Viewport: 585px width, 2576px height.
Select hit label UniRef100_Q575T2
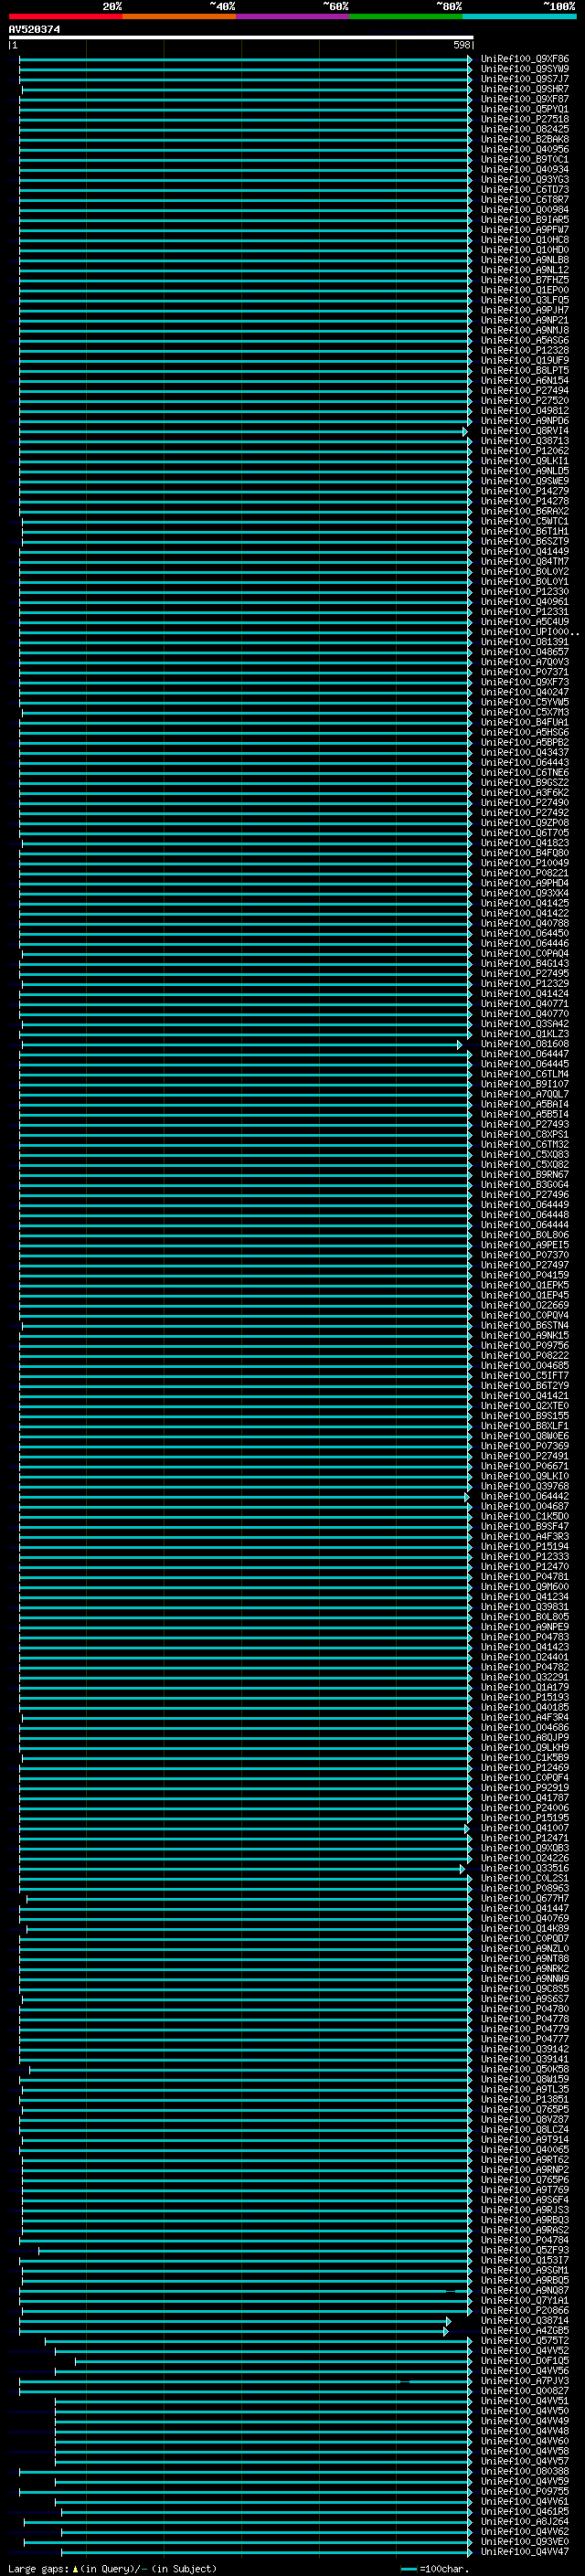pos(524,2341)
